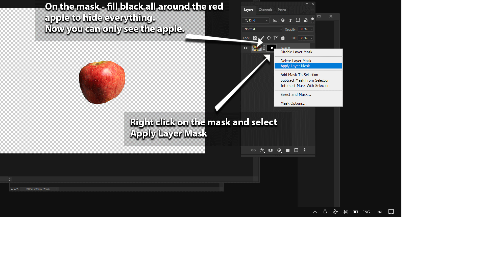Select Delete Layer Mask option
Screen dimensions: 485x273
tap(296, 61)
